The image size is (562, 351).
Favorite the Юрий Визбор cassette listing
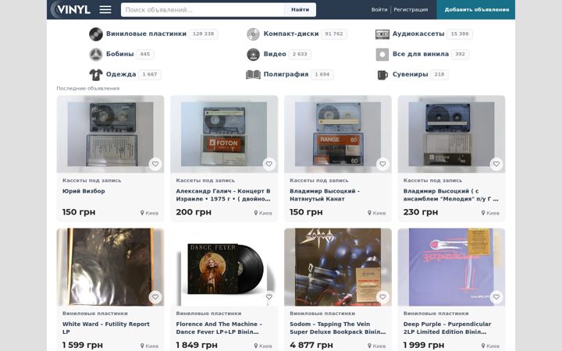[x=155, y=164]
